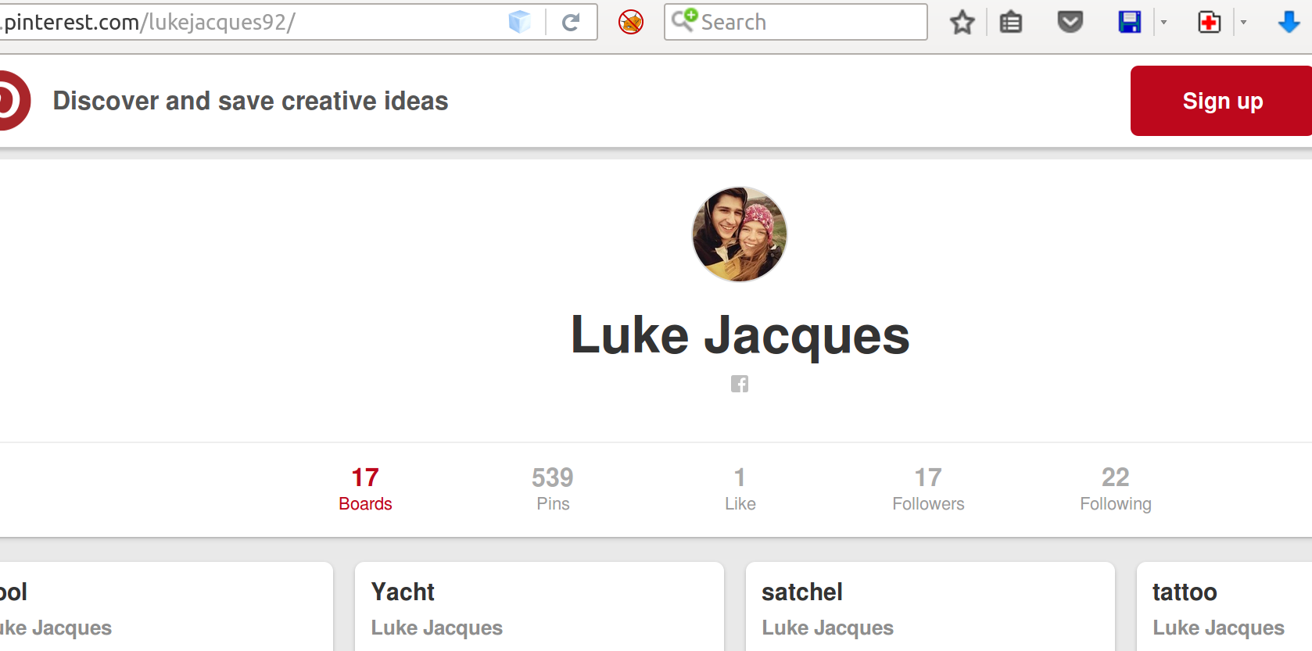Click the blue cube icon in address bar
This screenshot has width=1312, height=651.
[519, 22]
